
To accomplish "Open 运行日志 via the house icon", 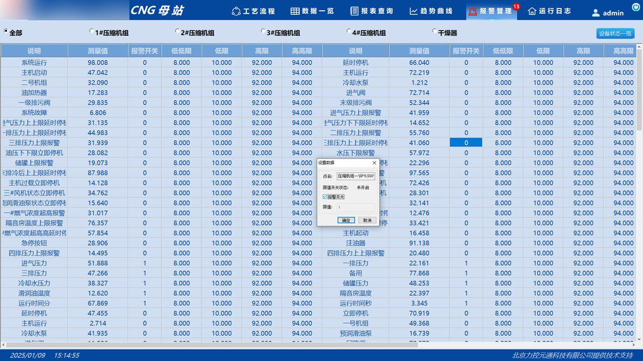I will click(x=532, y=11).
